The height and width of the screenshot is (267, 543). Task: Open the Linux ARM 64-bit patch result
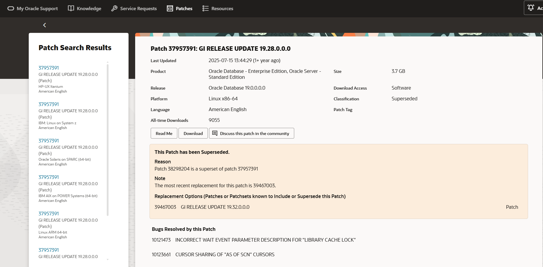[x=49, y=214]
